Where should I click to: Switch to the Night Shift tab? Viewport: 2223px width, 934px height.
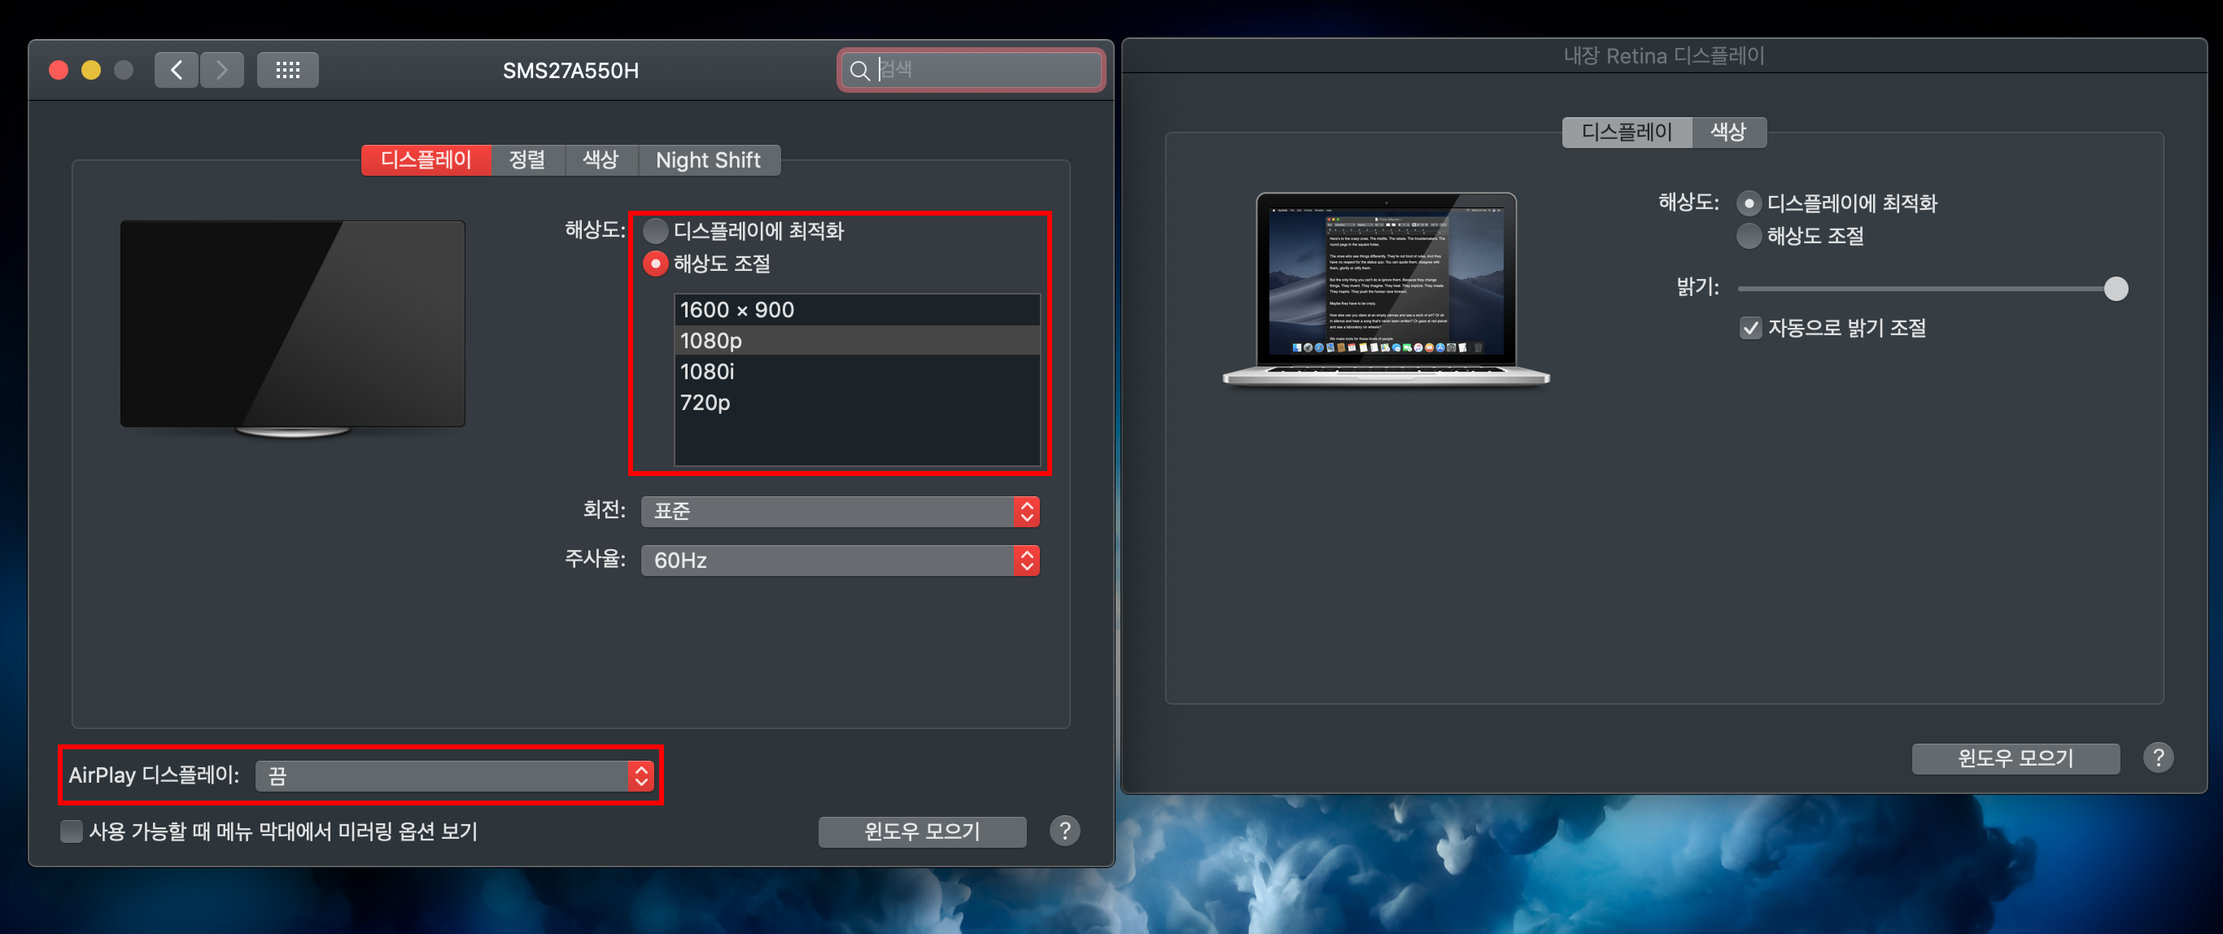click(x=708, y=160)
